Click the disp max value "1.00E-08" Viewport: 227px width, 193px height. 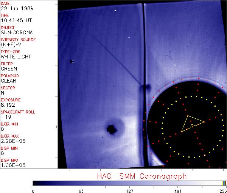click(13, 165)
